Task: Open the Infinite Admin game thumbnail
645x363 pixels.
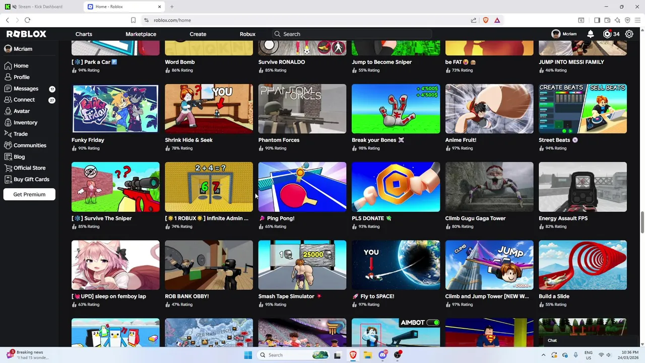Action: tap(209, 187)
